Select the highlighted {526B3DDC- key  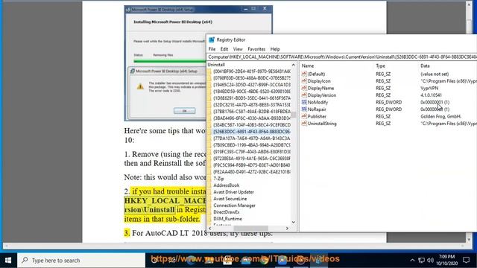click(252, 132)
